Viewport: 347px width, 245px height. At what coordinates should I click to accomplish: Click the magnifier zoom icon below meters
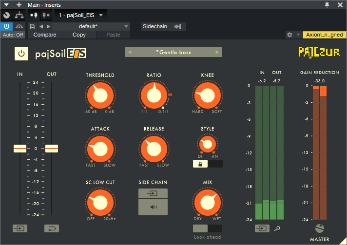coord(277,228)
